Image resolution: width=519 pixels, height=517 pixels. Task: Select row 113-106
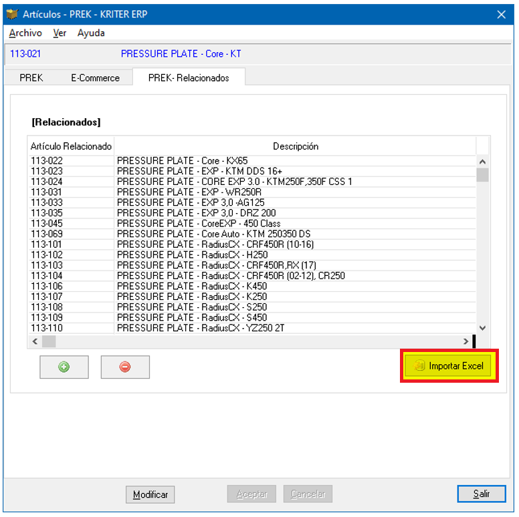252,287
